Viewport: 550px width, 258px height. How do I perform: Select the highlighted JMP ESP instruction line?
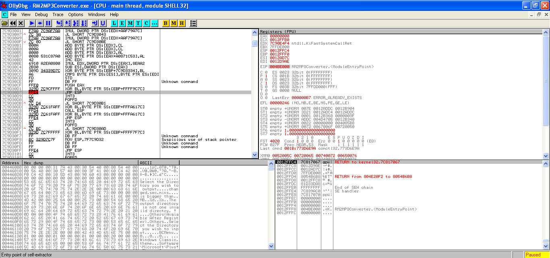point(126,93)
